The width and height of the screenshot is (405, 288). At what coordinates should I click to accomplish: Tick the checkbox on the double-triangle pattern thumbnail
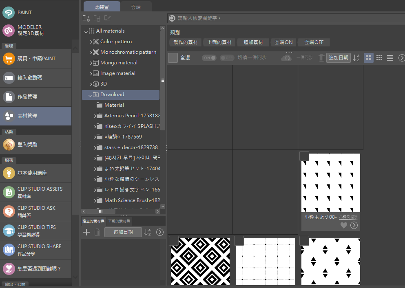(304, 240)
